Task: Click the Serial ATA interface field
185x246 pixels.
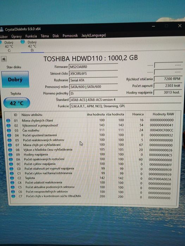Action: click(x=93, y=80)
